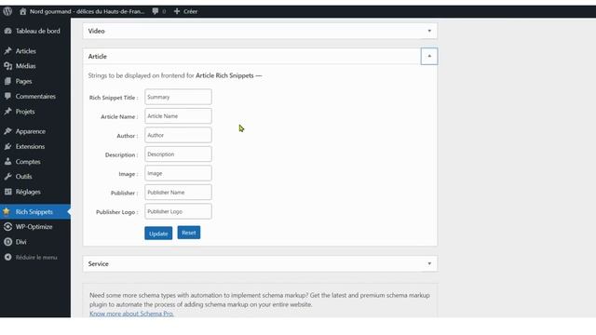Screen dimensions: 596x335
Task: Click the Créer link in admin bar
Action: tap(190, 11)
